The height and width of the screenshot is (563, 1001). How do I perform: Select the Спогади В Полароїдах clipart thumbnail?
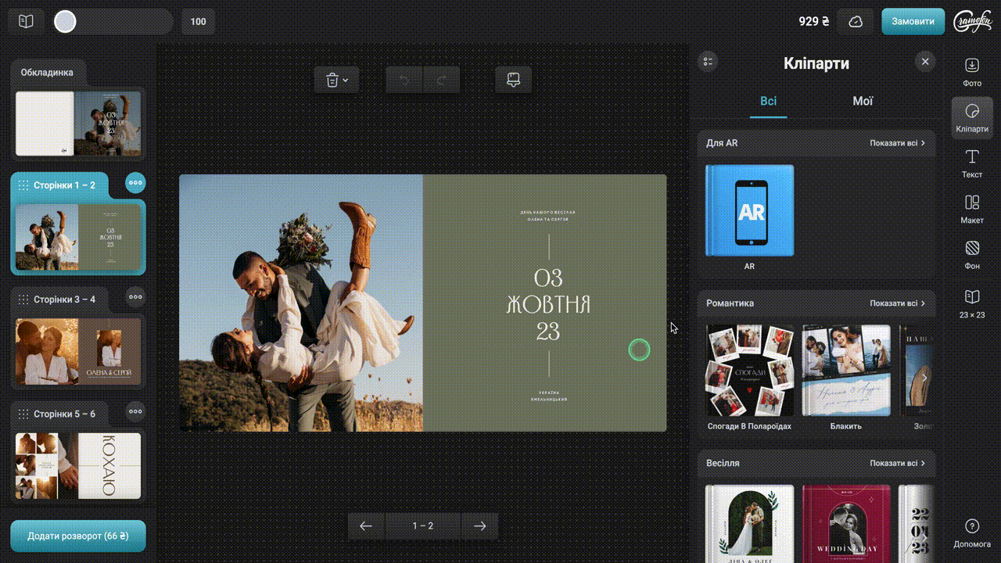(x=749, y=371)
